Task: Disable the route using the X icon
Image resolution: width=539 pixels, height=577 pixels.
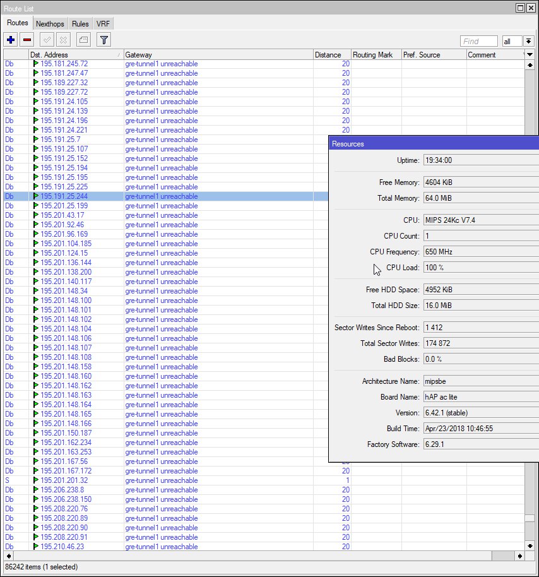Action: pos(64,40)
